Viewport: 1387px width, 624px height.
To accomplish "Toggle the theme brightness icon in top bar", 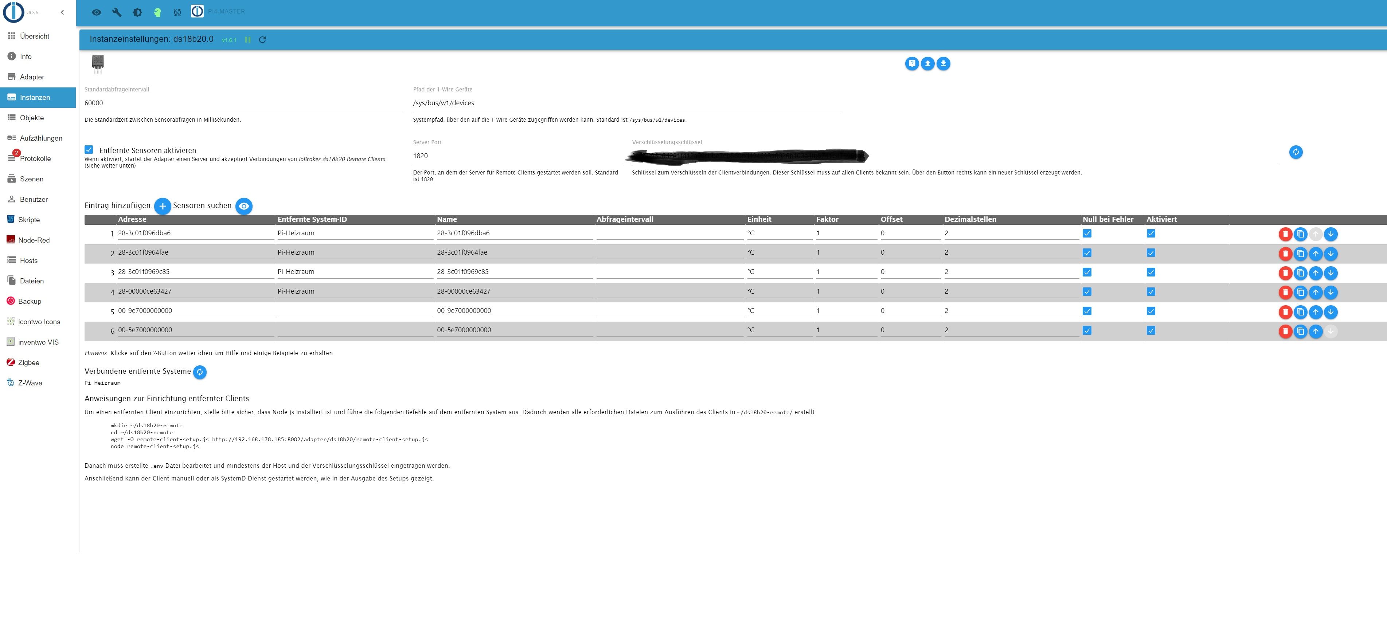I will (137, 12).
